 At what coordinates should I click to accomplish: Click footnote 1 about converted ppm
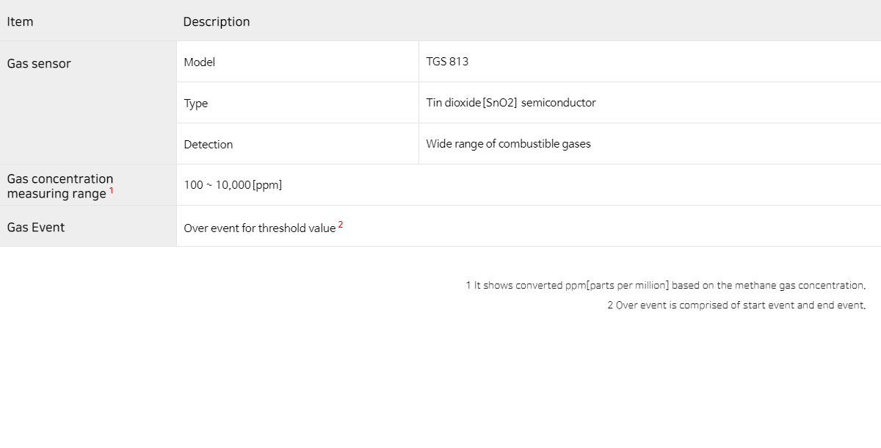(x=666, y=286)
